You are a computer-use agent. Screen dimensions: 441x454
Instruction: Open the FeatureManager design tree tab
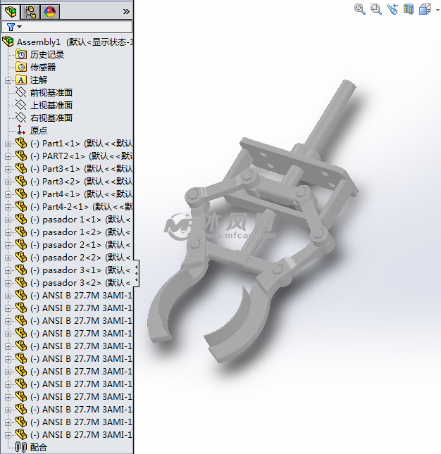pos(11,12)
